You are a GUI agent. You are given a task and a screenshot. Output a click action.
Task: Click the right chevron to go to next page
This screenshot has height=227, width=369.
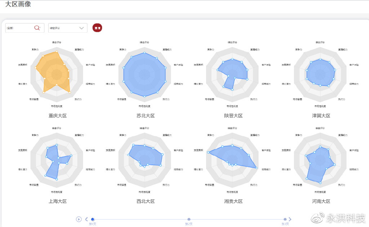289,219
